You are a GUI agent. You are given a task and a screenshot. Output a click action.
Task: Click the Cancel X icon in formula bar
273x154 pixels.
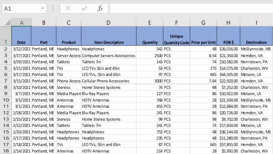click(x=68, y=9)
